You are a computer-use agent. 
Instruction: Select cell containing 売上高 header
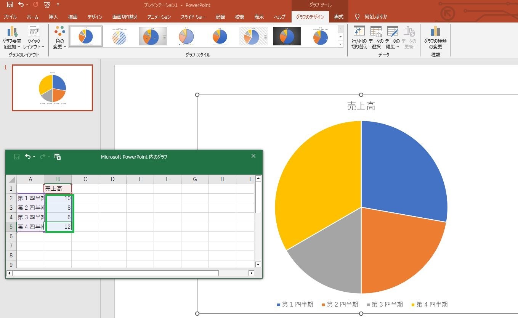[x=58, y=188]
